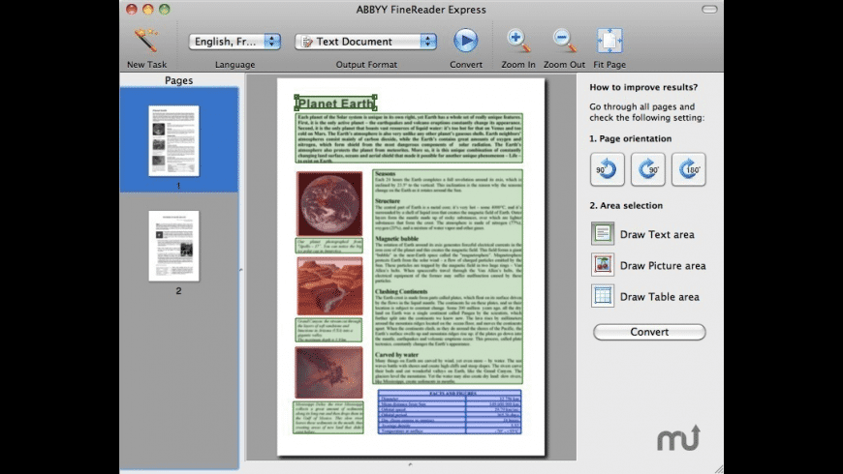Image resolution: width=843 pixels, height=474 pixels.
Task: Choose the Draw Picture area tool
Action: tap(603, 265)
